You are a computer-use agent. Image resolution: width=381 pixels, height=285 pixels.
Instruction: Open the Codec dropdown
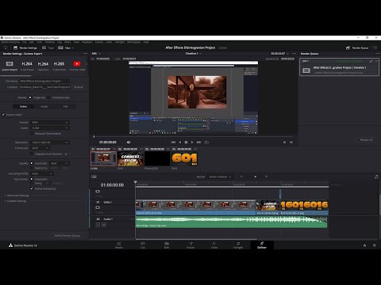(50, 128)
